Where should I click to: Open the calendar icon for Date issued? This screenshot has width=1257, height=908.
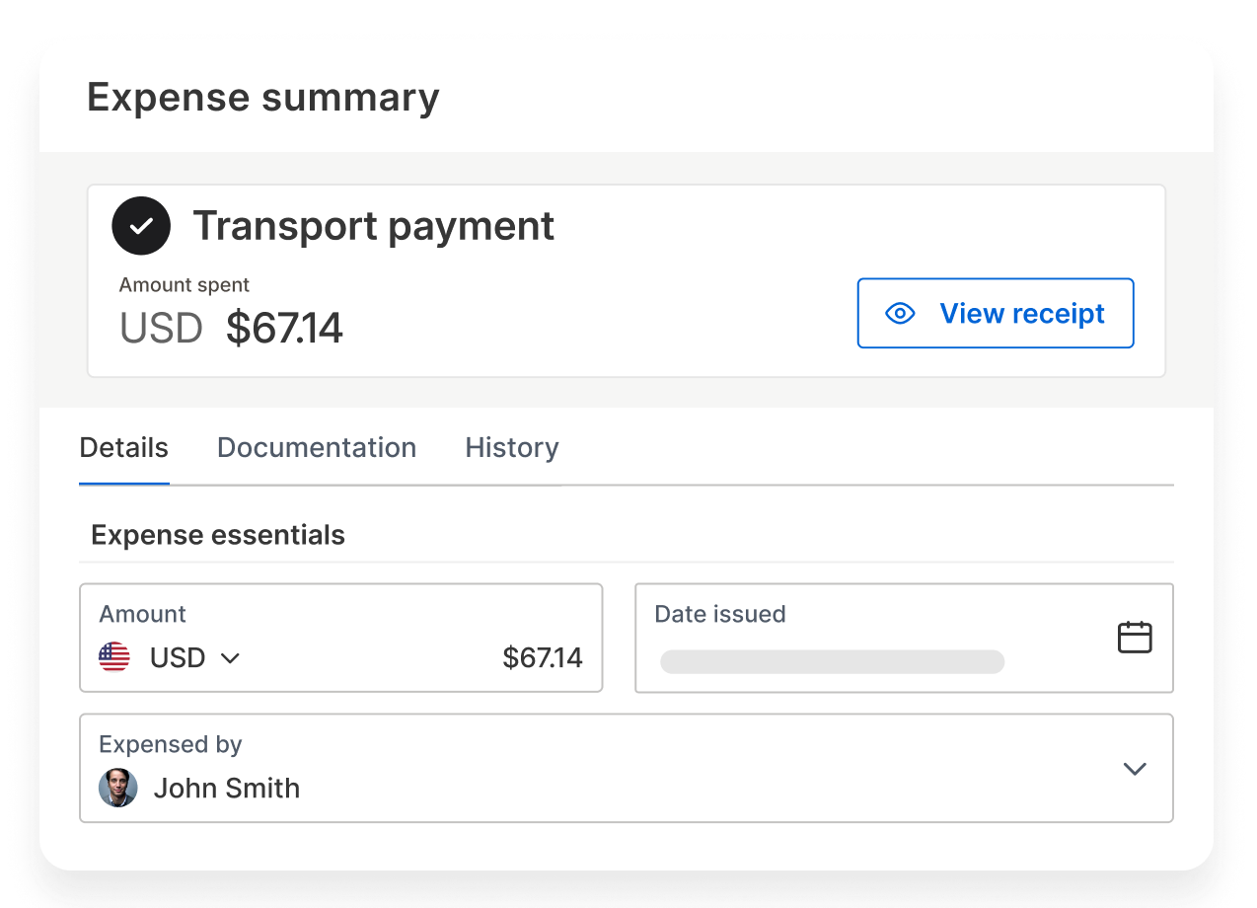1135,638
